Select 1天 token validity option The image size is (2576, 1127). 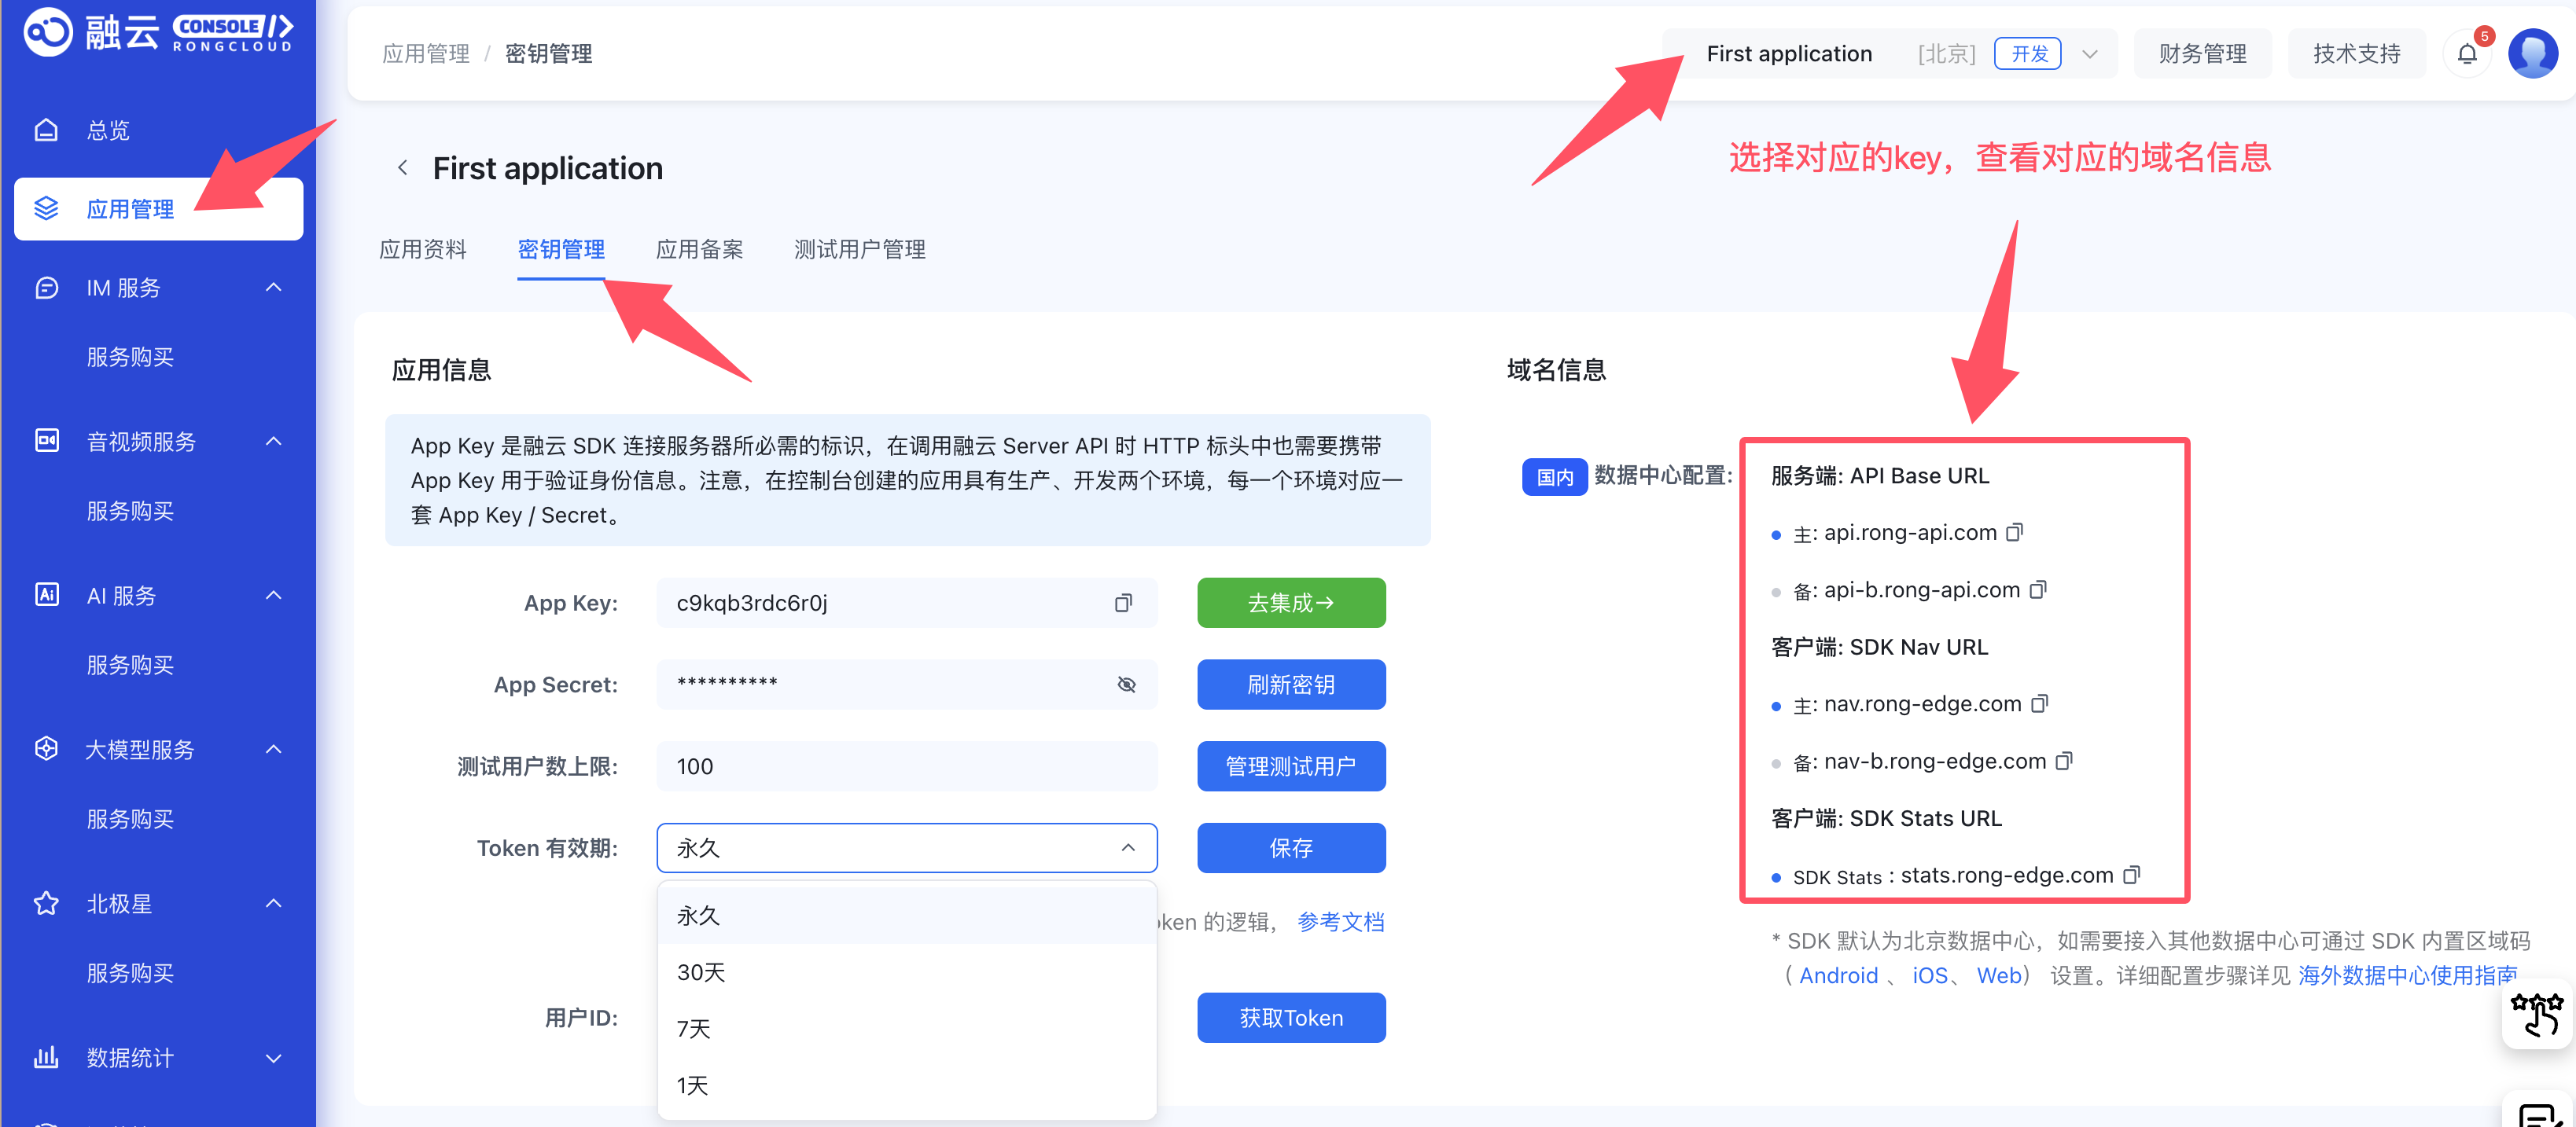click(x=906, y=1085)
